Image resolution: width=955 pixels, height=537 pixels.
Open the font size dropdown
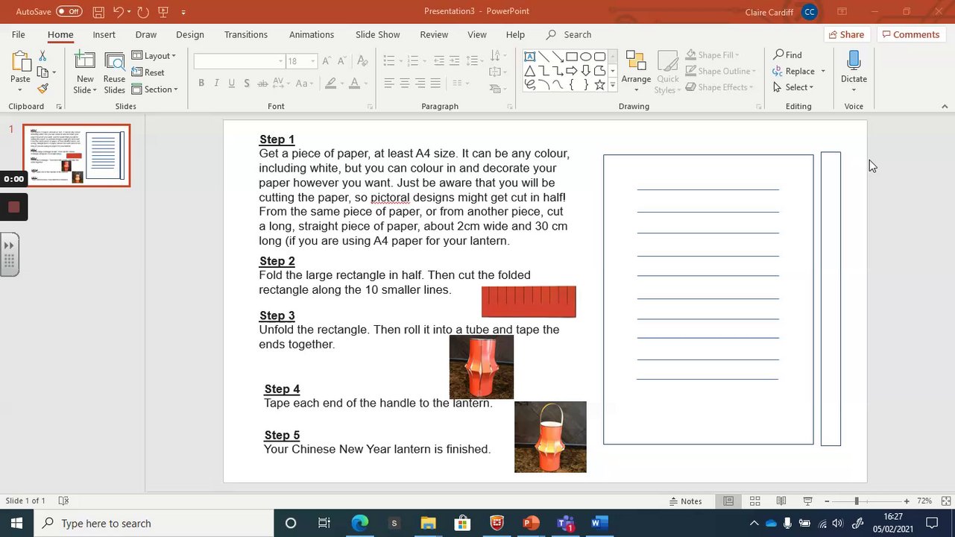point(313,61)
